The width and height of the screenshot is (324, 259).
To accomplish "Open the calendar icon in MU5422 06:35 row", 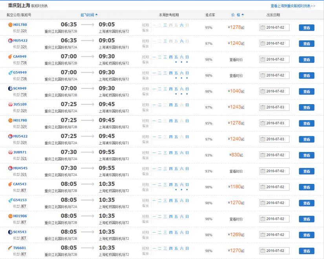I will (262, 43).
